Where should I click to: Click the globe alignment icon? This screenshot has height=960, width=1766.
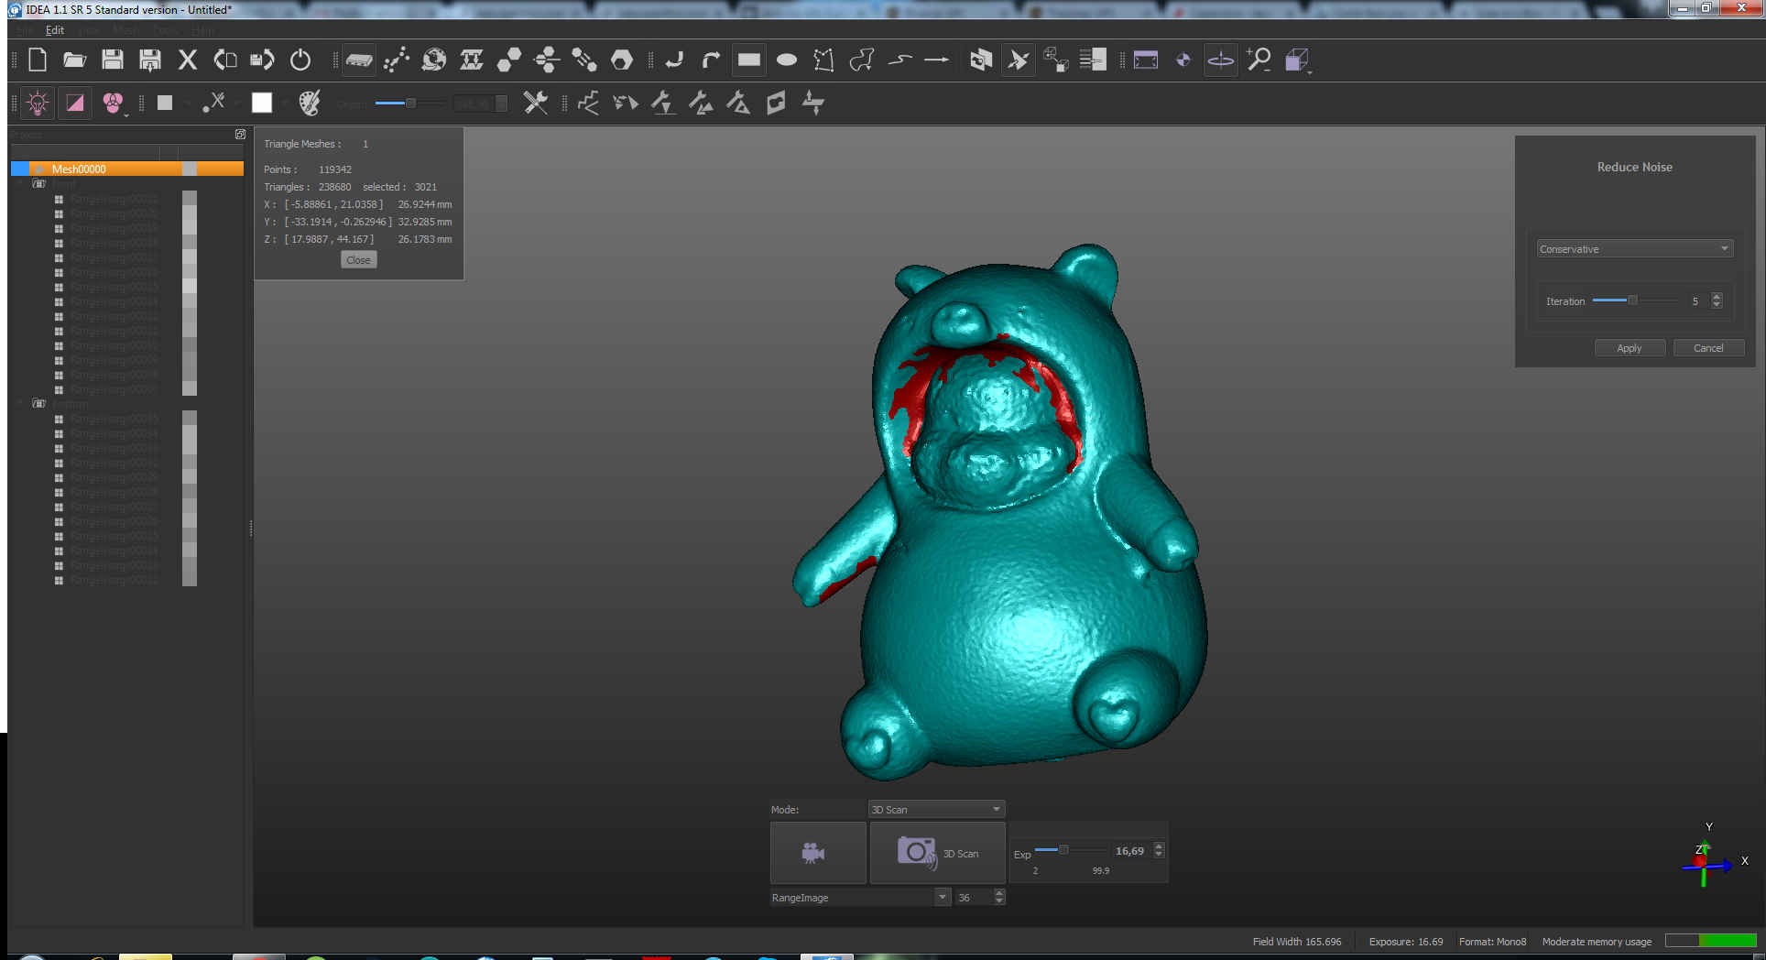[x=433, y=60]
